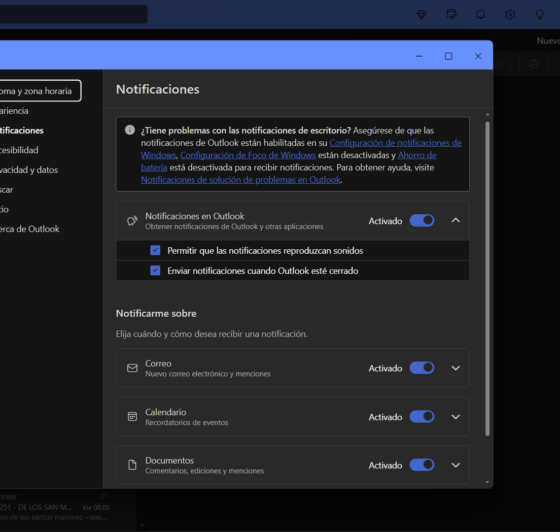560x532 pixels.
Task: Click the info icon in the notification banner
Action: point(130,130)
